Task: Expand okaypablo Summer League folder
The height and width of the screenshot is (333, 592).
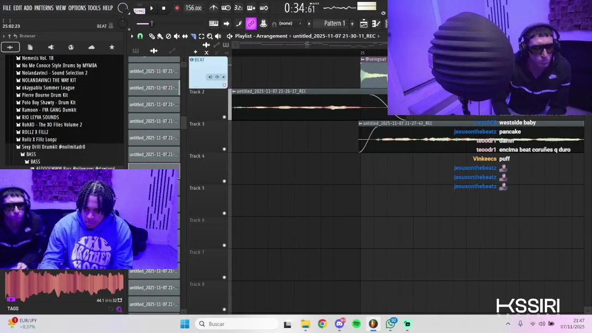Action: [x=45, y=88]
